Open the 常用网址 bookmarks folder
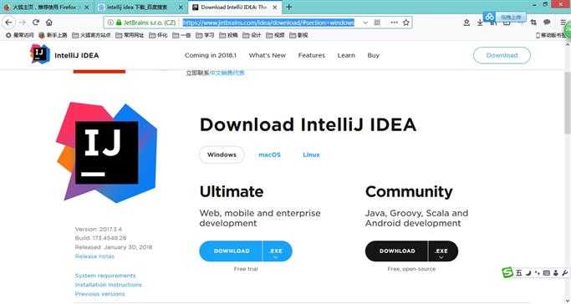This screenshot has height=304, width=571. (x=130, y=35)
